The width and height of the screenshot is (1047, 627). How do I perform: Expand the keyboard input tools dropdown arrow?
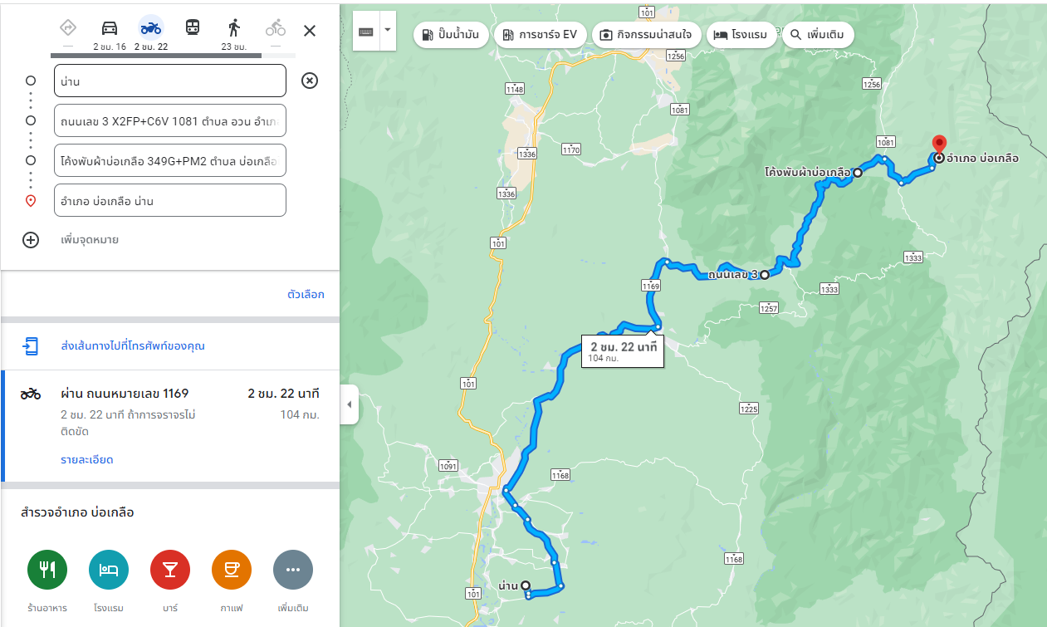[388, 32]
